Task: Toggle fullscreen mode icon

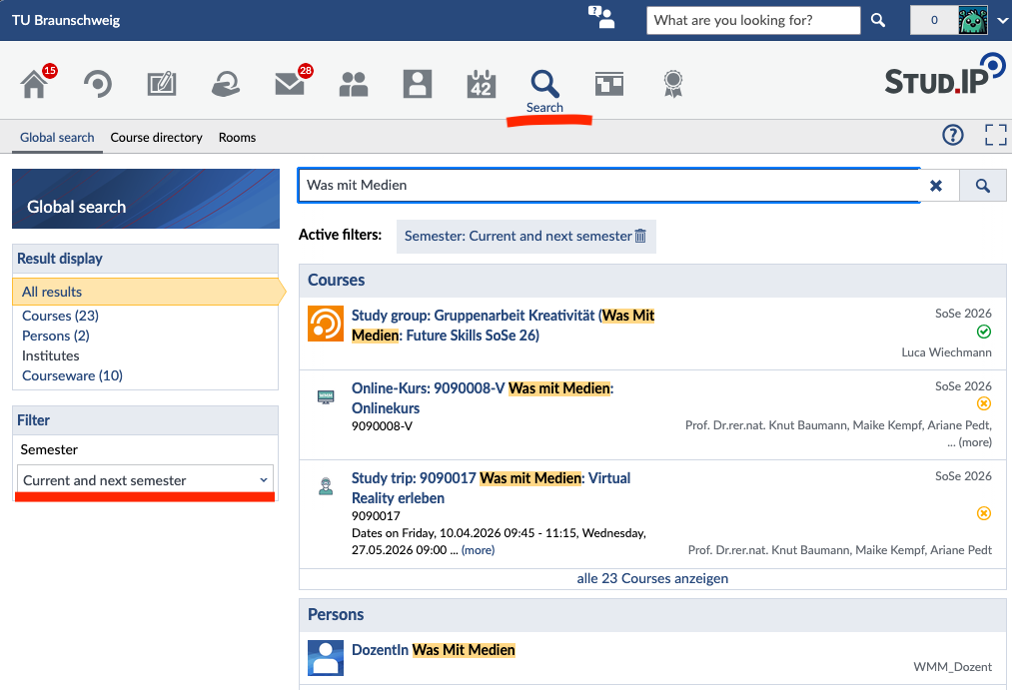Action: [996, 135]
